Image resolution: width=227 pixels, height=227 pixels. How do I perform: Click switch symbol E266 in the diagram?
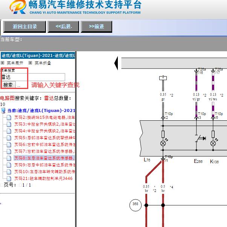click(200, 138)
